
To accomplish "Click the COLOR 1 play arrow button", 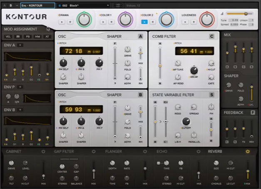I will click(103, 22).
